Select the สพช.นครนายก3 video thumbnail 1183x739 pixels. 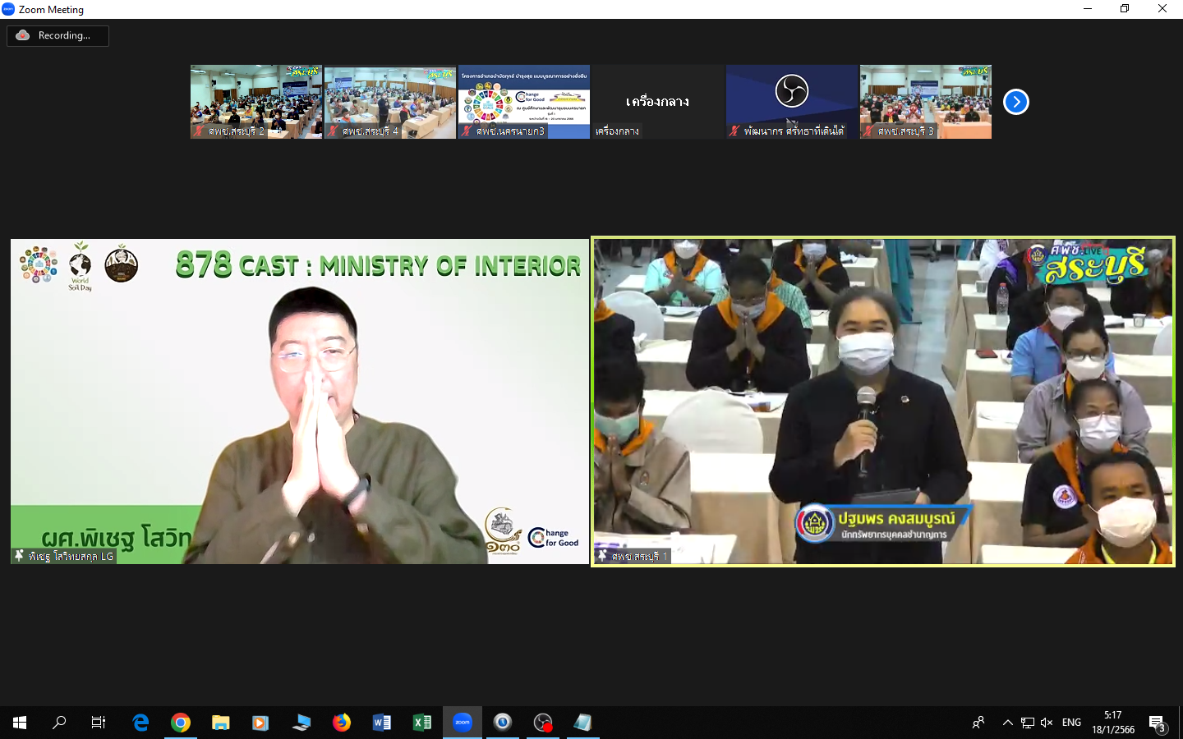524,102
